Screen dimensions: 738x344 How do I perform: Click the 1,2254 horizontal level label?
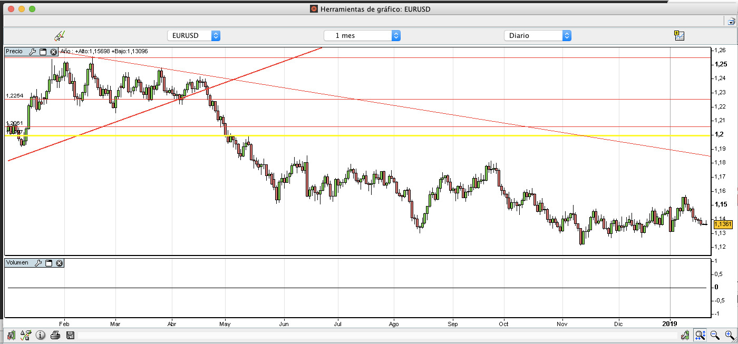pos(15,96)
